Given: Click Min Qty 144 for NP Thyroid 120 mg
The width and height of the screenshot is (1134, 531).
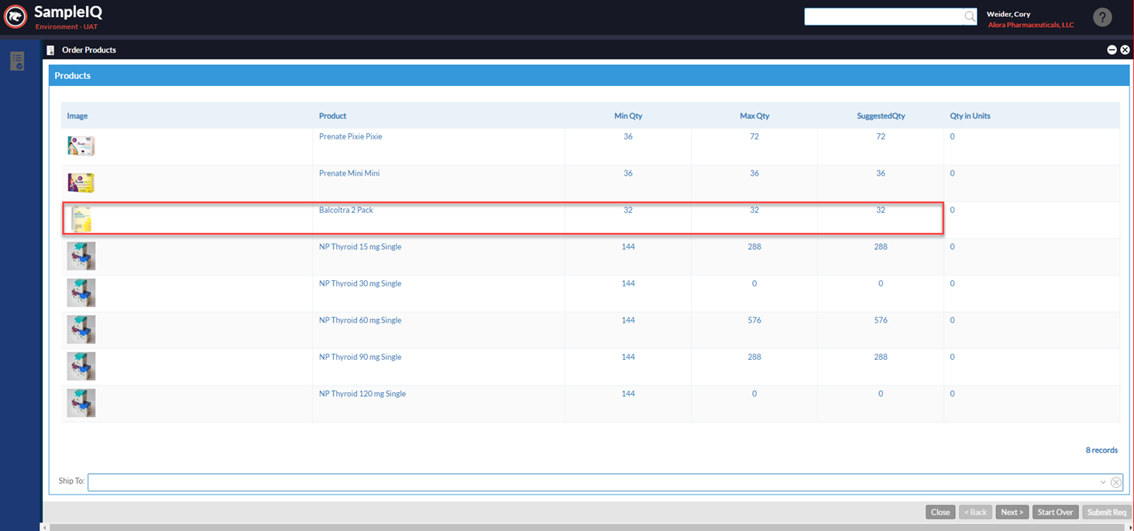Looking at the screenshot, I should pos(628,394).
